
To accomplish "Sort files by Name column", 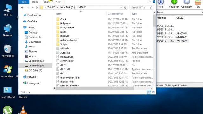I will click(59, 14).
